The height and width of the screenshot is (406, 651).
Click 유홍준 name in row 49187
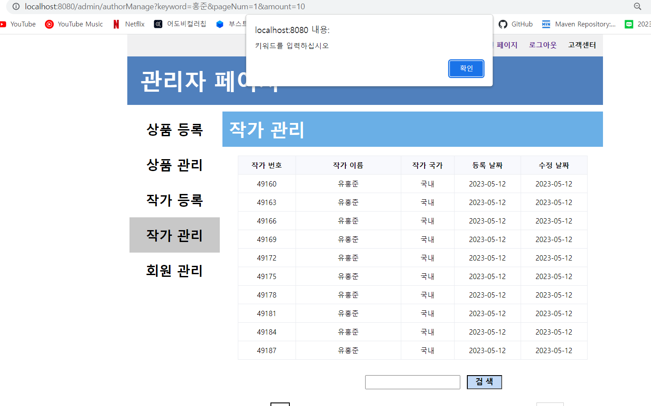click(x=348, y=350)
